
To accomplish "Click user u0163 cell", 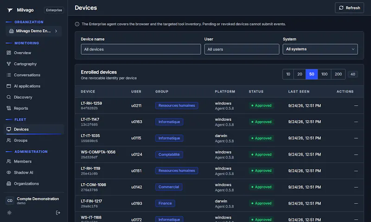I will click(136, 122).
